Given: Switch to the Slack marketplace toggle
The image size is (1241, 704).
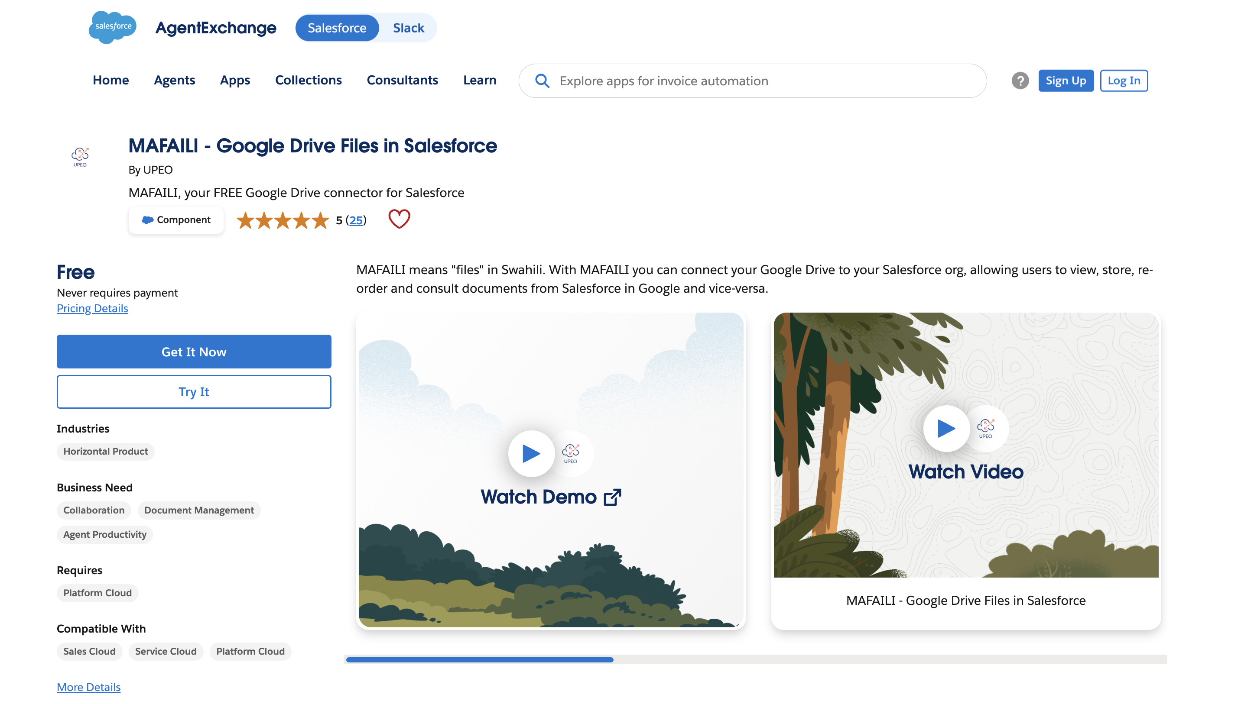Looking at the screenshot, I should click(x=408, y=28).
